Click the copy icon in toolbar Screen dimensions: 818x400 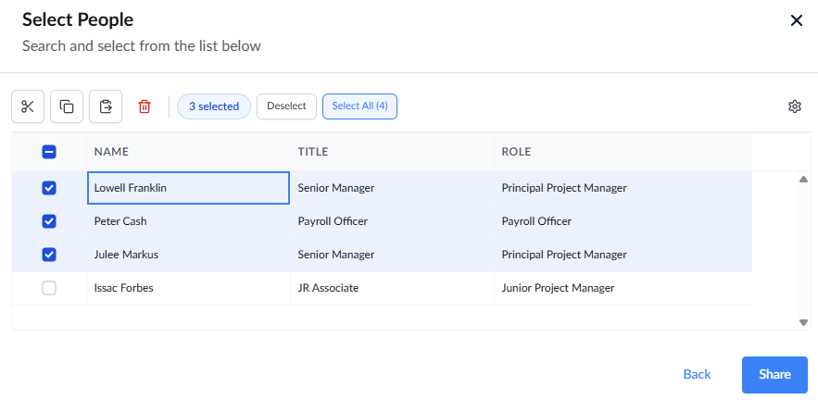point(67,106)
